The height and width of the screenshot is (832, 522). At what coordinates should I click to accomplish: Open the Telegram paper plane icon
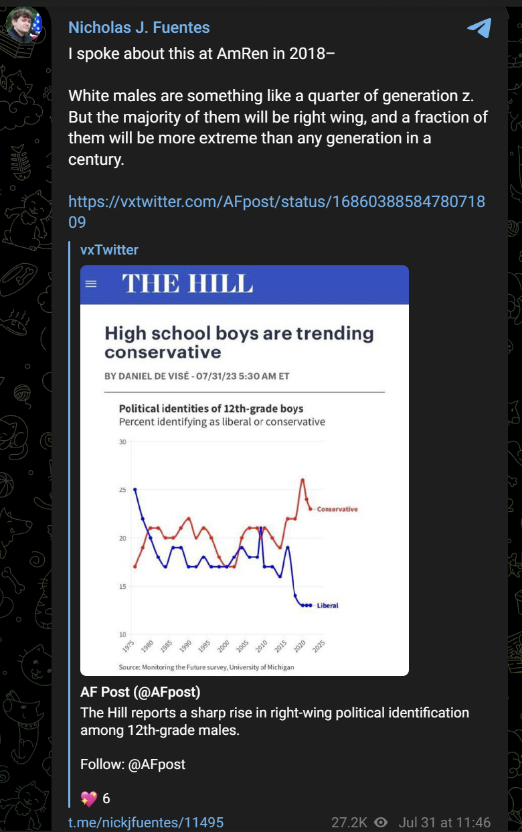pyautogui.click(x=479, y=27)
